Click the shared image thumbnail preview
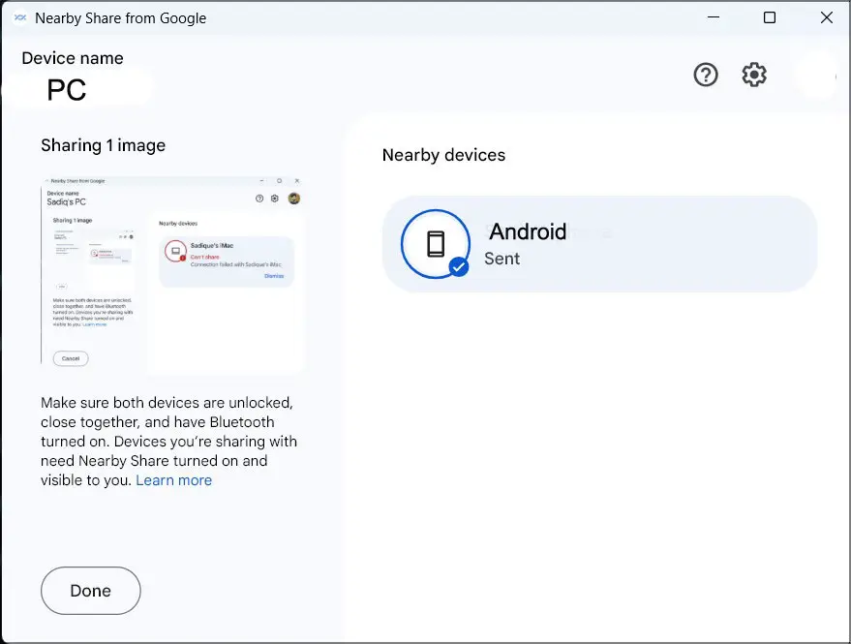Image resolution: width=851 pixels, height=644 pixels. click(x=172, y=275)
